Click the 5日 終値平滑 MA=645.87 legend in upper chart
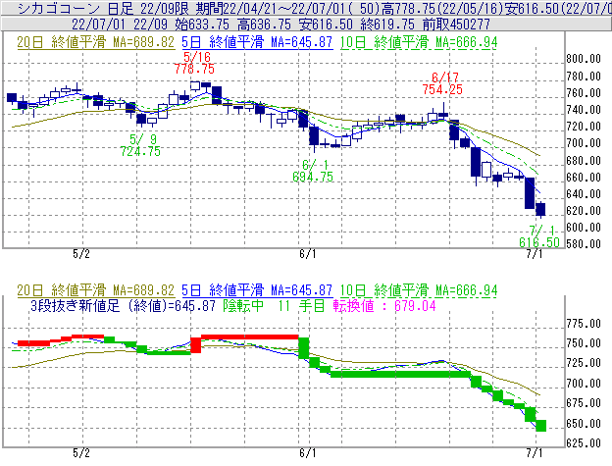Image resolution: width=612 pixels, height=466 pixels. (257, 42)
